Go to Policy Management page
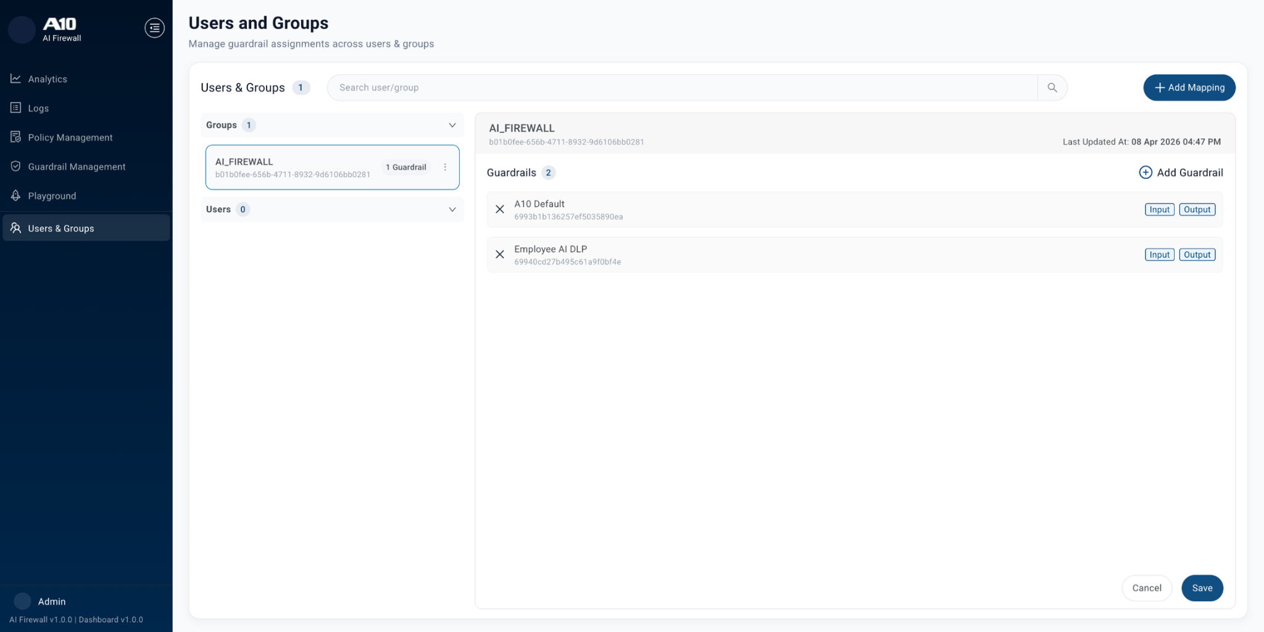 point(70,138)
